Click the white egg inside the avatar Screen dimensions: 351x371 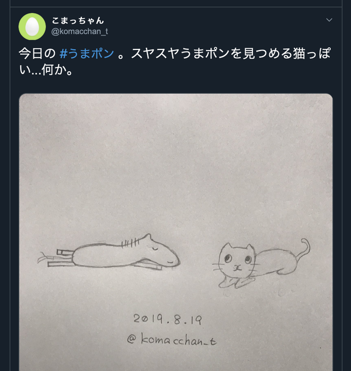[x=32, y=26]
